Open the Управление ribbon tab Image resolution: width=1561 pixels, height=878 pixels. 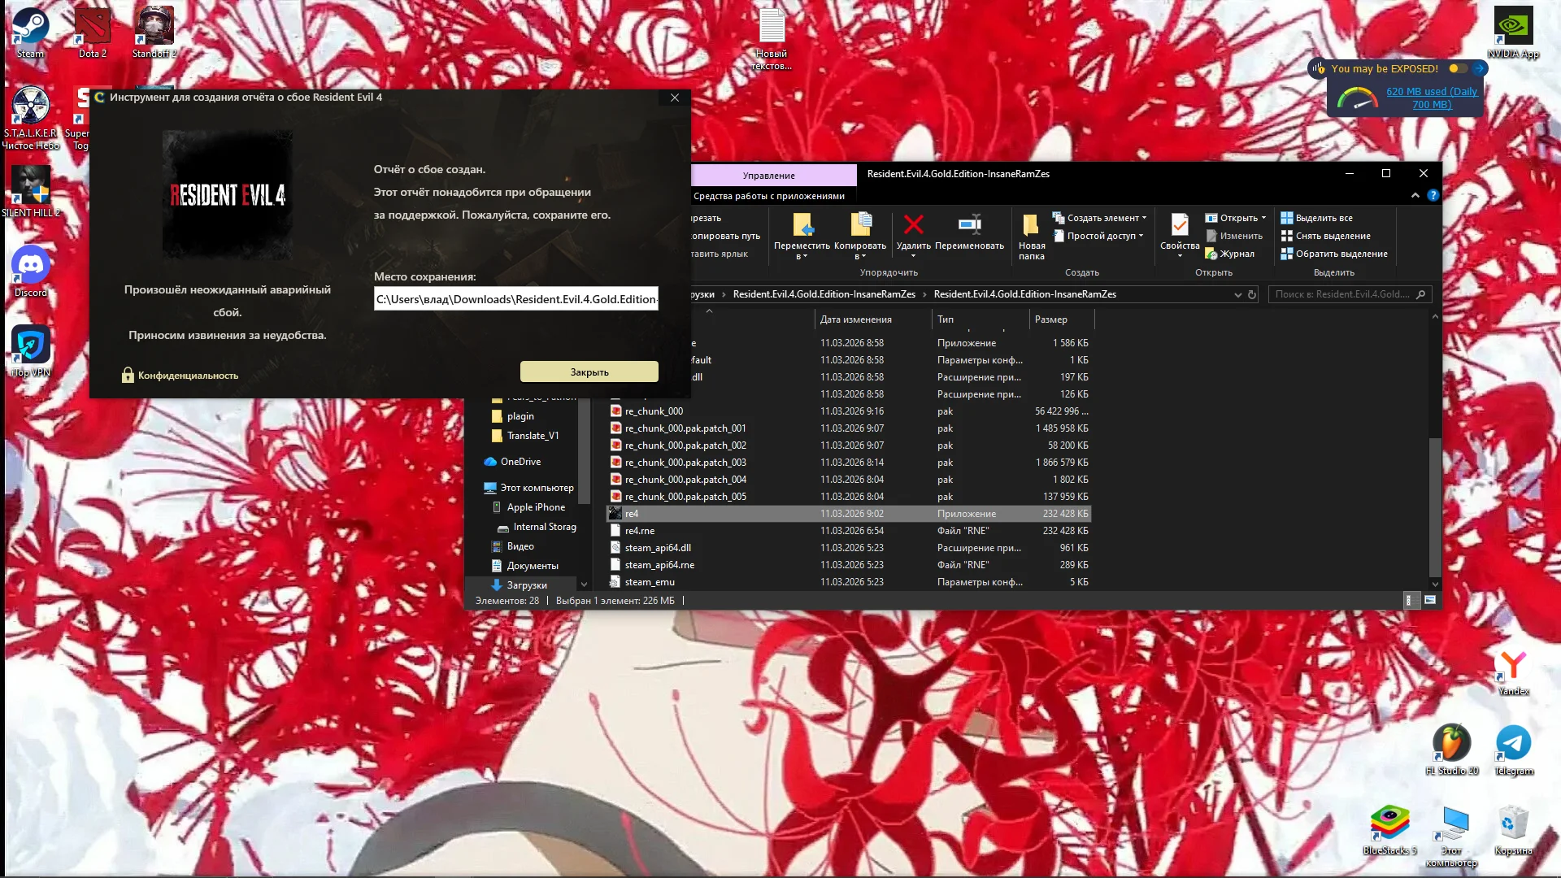(768, 176)
